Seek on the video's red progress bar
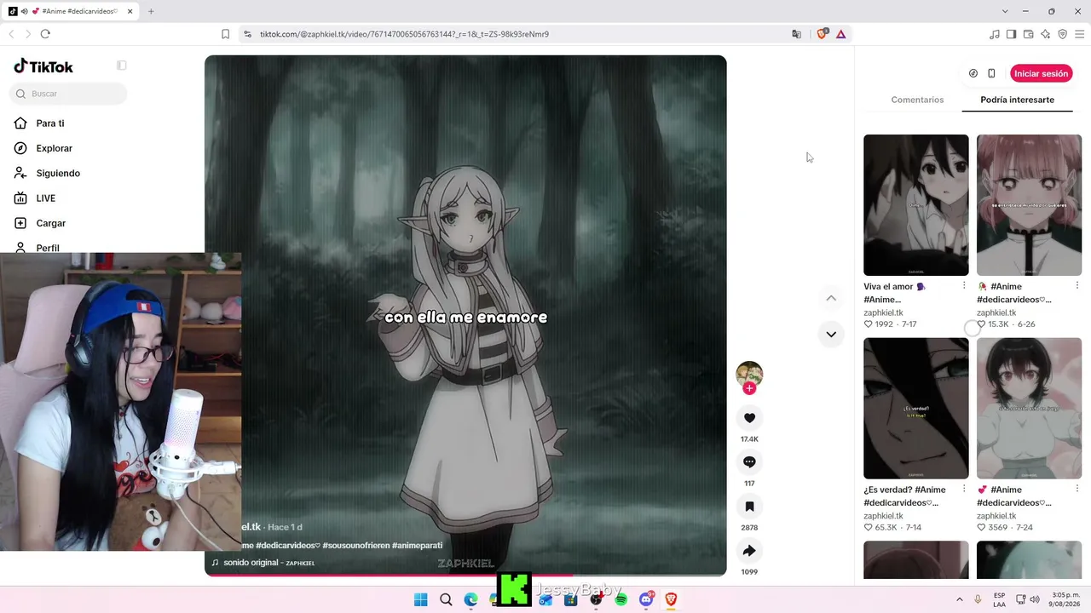Viewport: 1091px width, 613px height. (x=465, y=575)
